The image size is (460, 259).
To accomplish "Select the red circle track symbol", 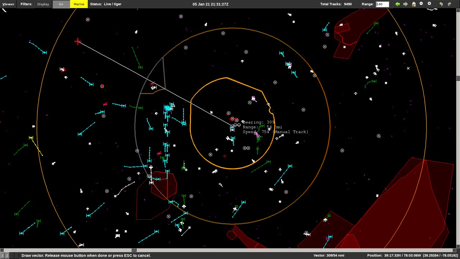I will 102,86.
